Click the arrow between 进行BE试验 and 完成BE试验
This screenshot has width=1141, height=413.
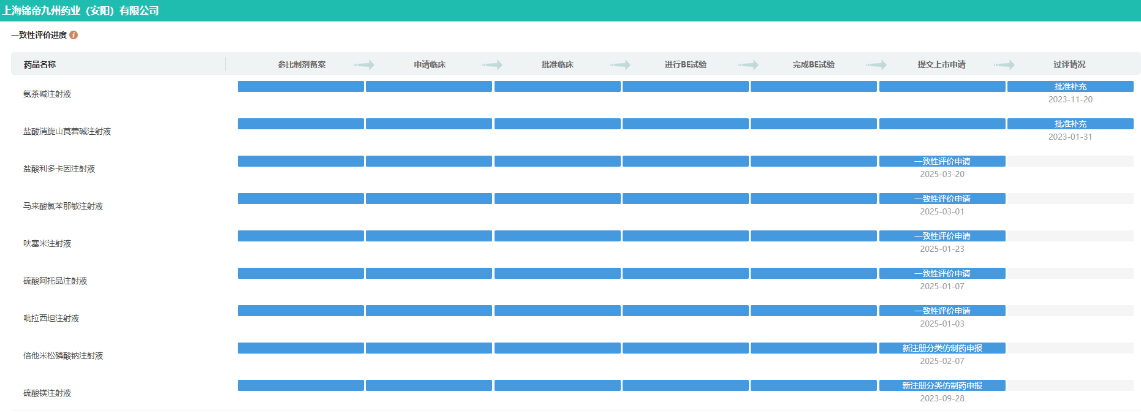point(748,64)
